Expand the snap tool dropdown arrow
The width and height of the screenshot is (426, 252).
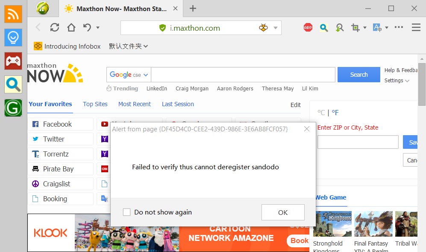[365, 27]
